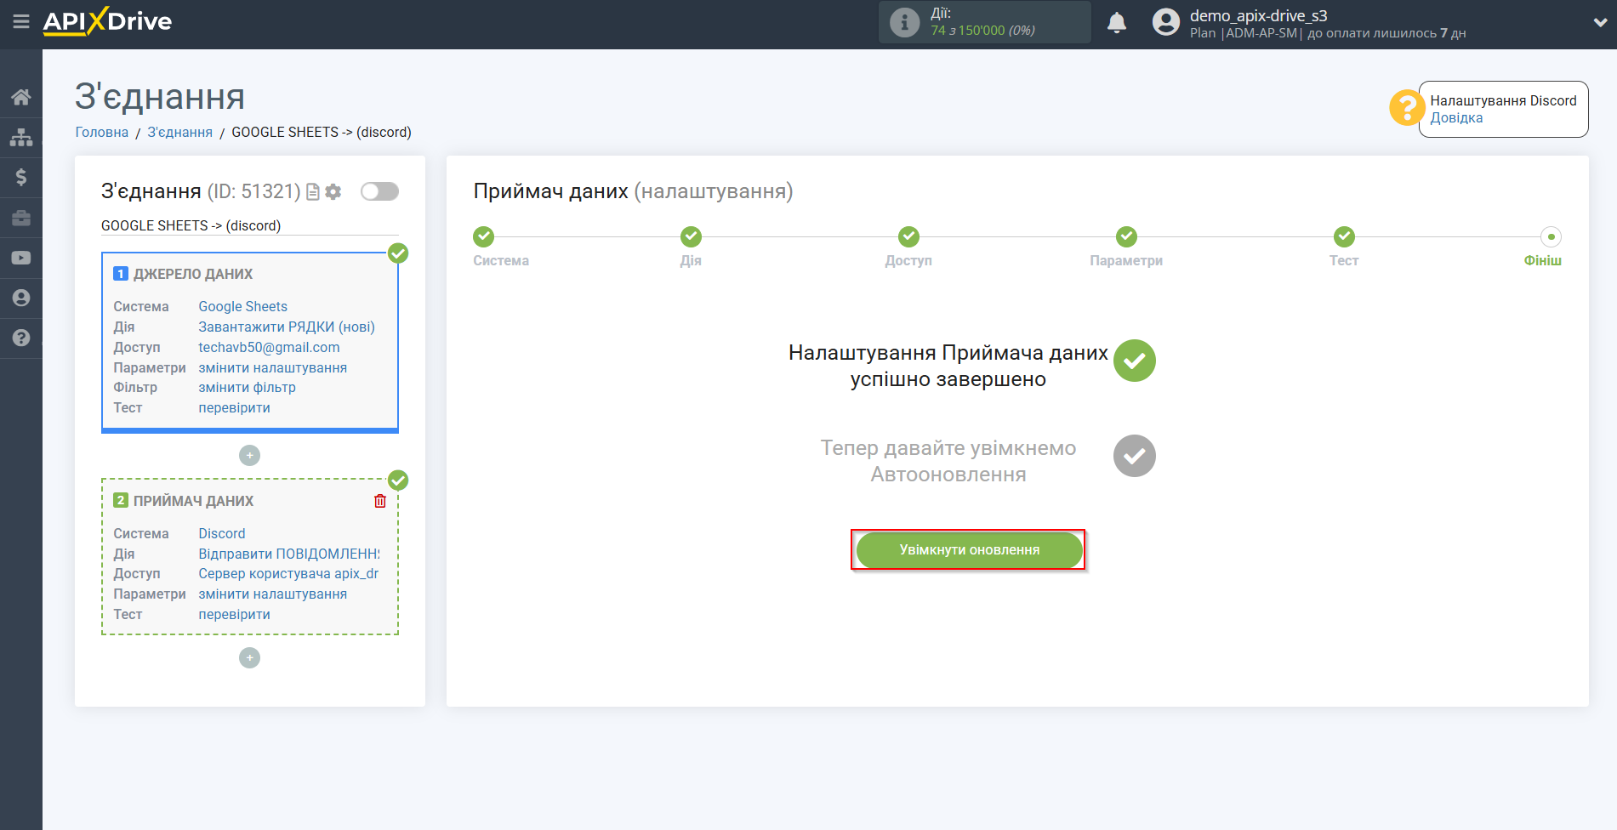Open the video tutorials sidebar icon
The width and height of the screenshot is (1617, 830).
pos(21,258)
